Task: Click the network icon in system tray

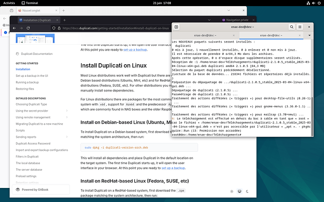Action: tap(309, 3)
